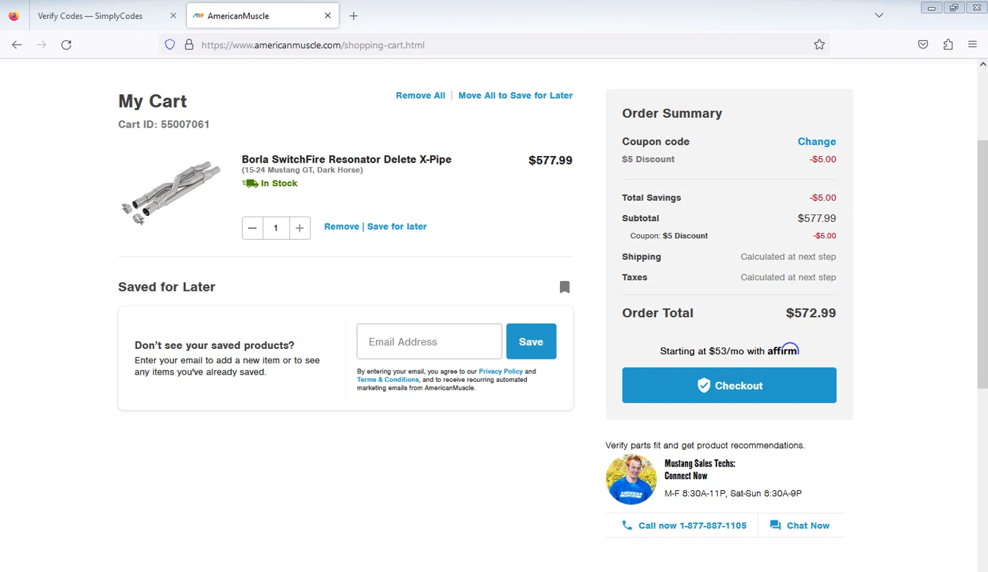Image resolution: width=988 pixels, height=572 pixels.
Task: Select the AmericanMuscle tab
Action: pos(263,16)
